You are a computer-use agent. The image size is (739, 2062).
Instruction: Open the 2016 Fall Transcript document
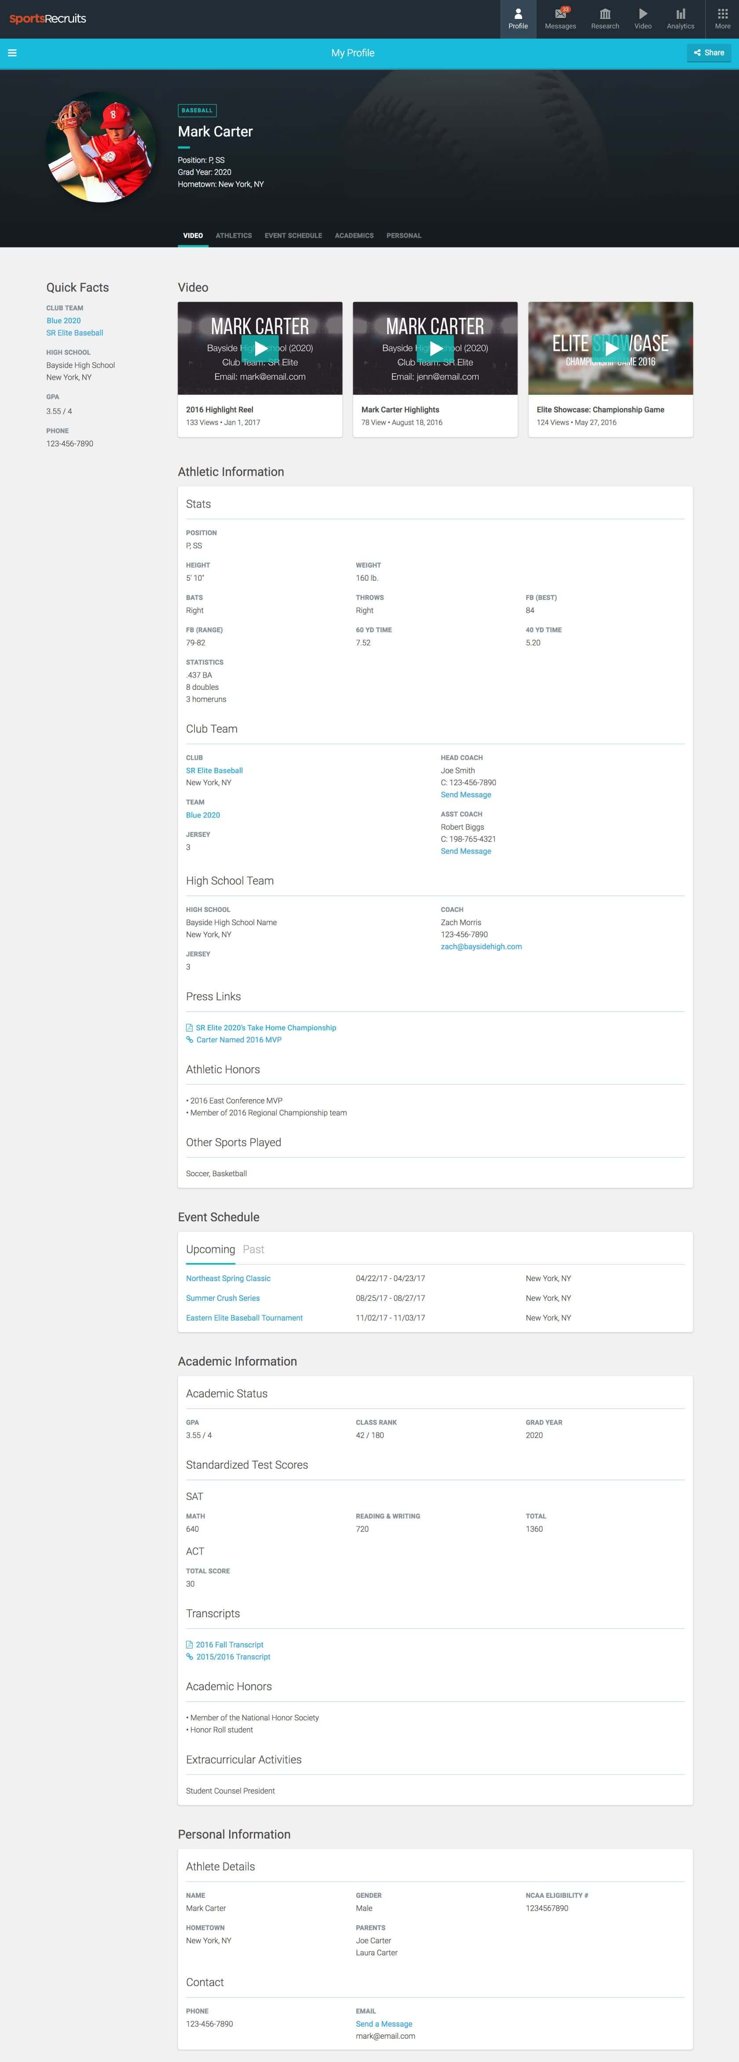point(225,1644)
